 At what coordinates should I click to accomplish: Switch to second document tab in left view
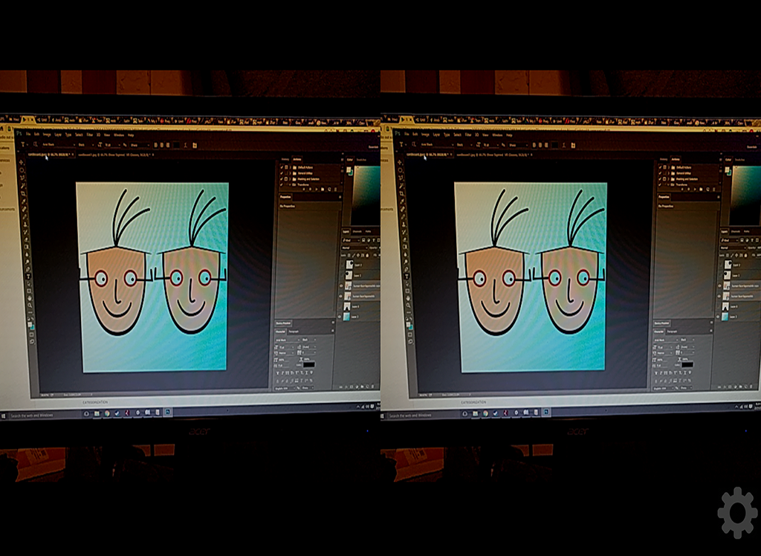tap(115, 155)
